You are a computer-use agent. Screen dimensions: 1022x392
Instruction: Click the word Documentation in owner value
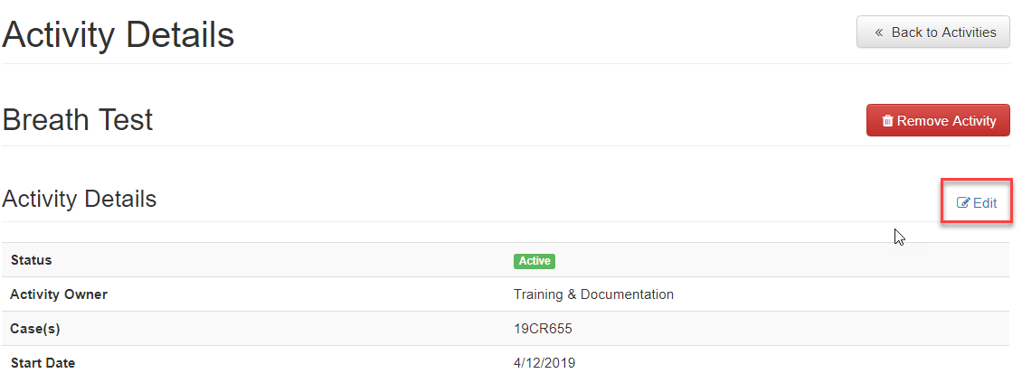point(627,294)
